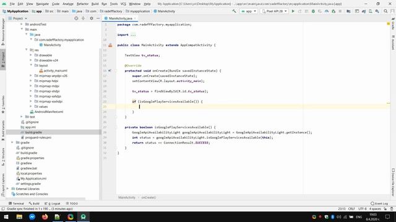
Task: Expand the drawable folder
Action: point(31,55)
